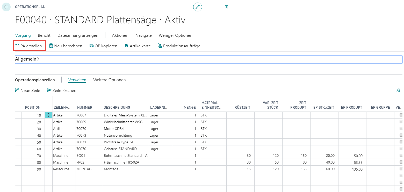Click the trash delete icon
Image resolution: width=404 pixels, height=192 pixels.
pyautogui.click(x=226, y=7)
